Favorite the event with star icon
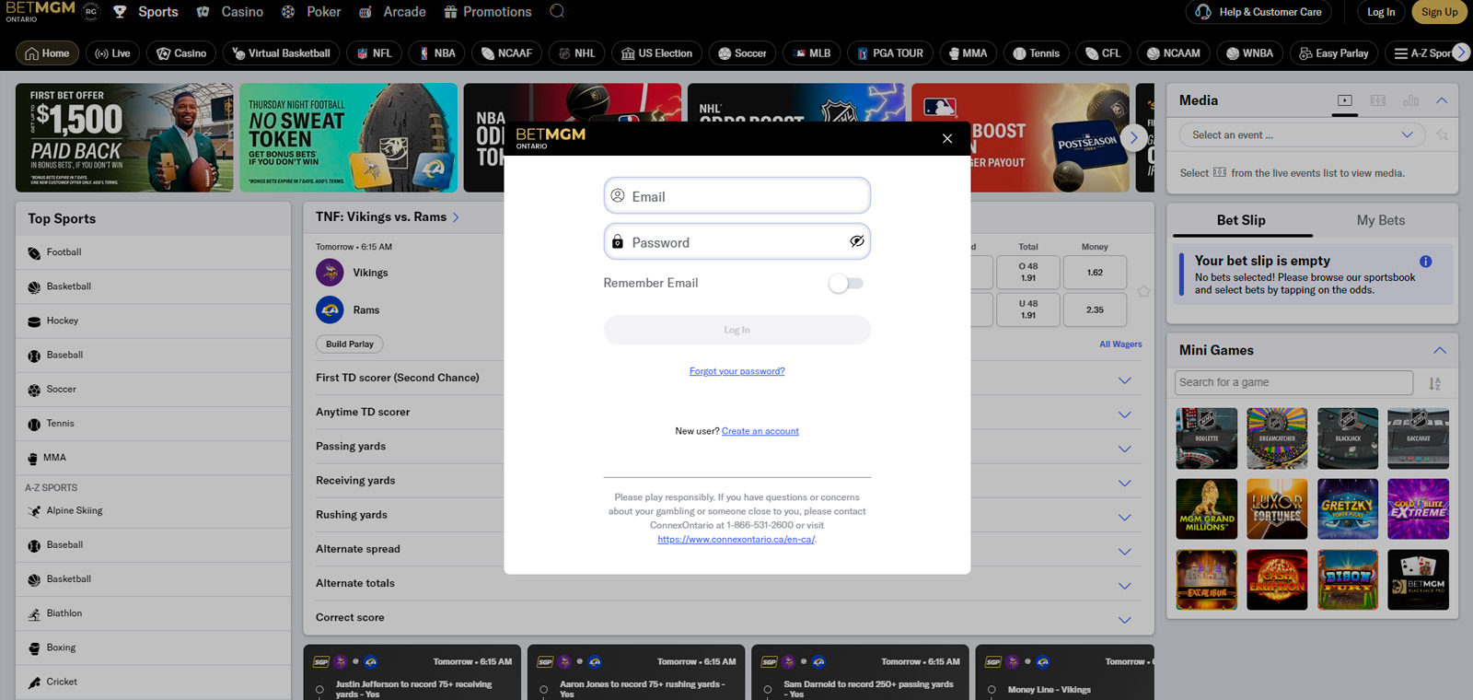 1143,291
